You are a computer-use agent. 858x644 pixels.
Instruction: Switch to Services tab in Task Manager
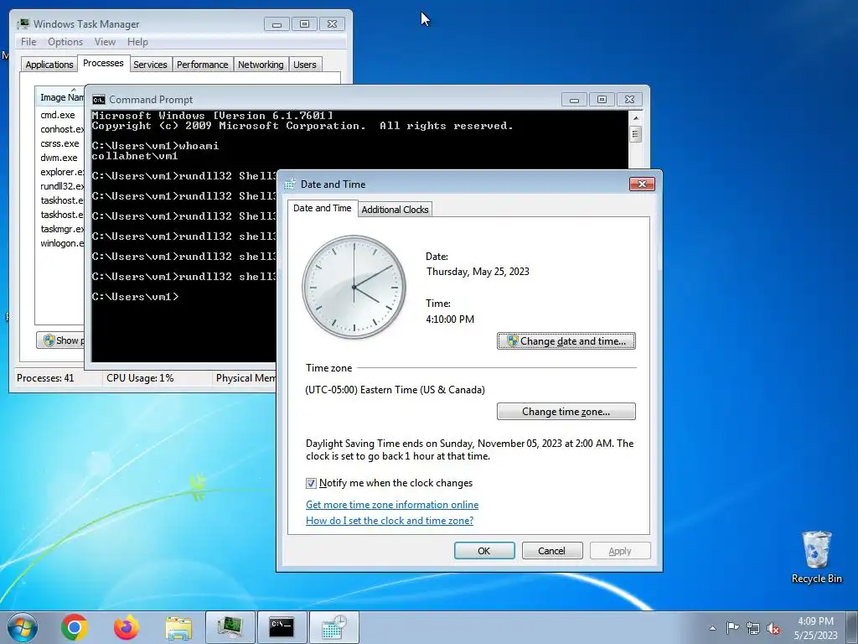pyautogui.click(x=150, y=64)
